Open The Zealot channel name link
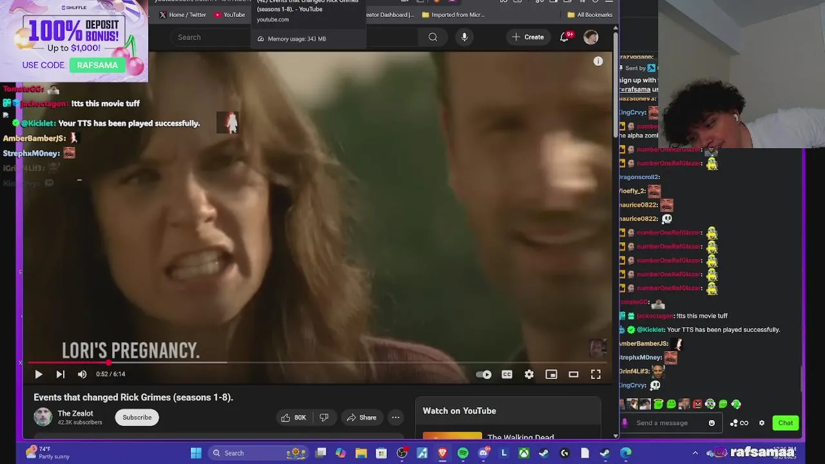Viewport: 825px width, 464px height. tap(75, 413)
